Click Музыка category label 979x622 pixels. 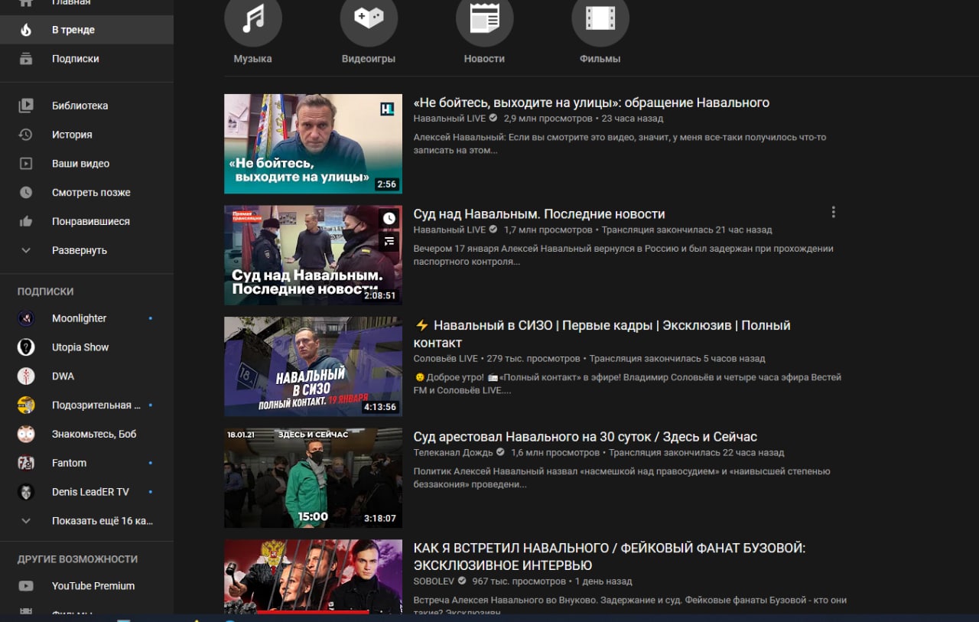(252, 59)
